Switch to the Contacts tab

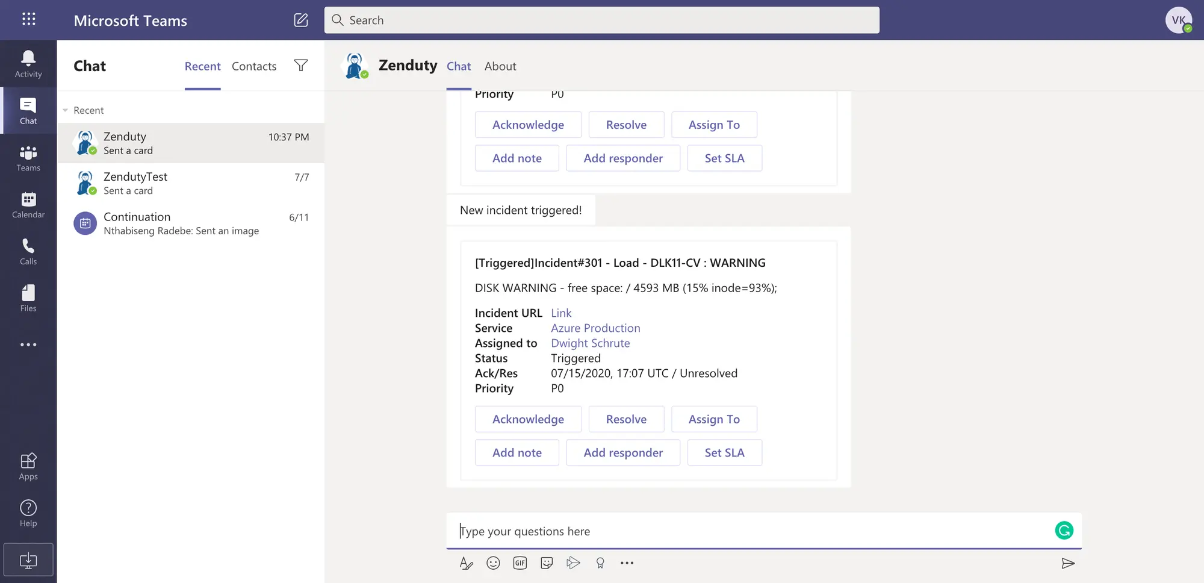click(x=254, y=66)
